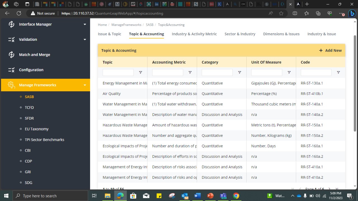358x201 pixels.
Task: Click the Code filter input box
Action: point(316,73)
